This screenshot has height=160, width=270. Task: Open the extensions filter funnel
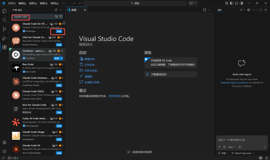[61, 16]
